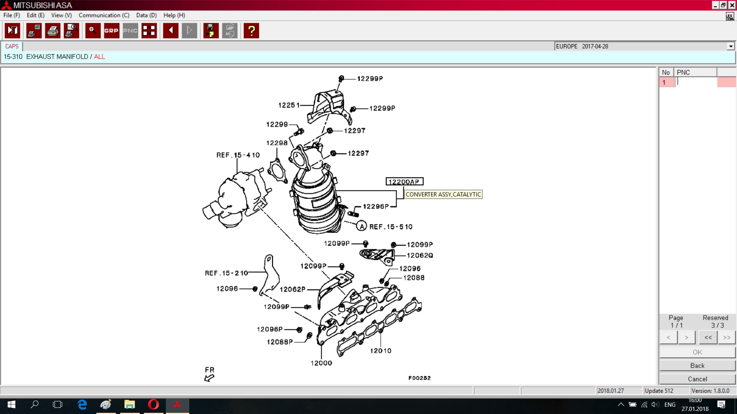
Task: Open the EUROPE 2017-04-28 catalog dropdown
Action: (x=730, y=46)
